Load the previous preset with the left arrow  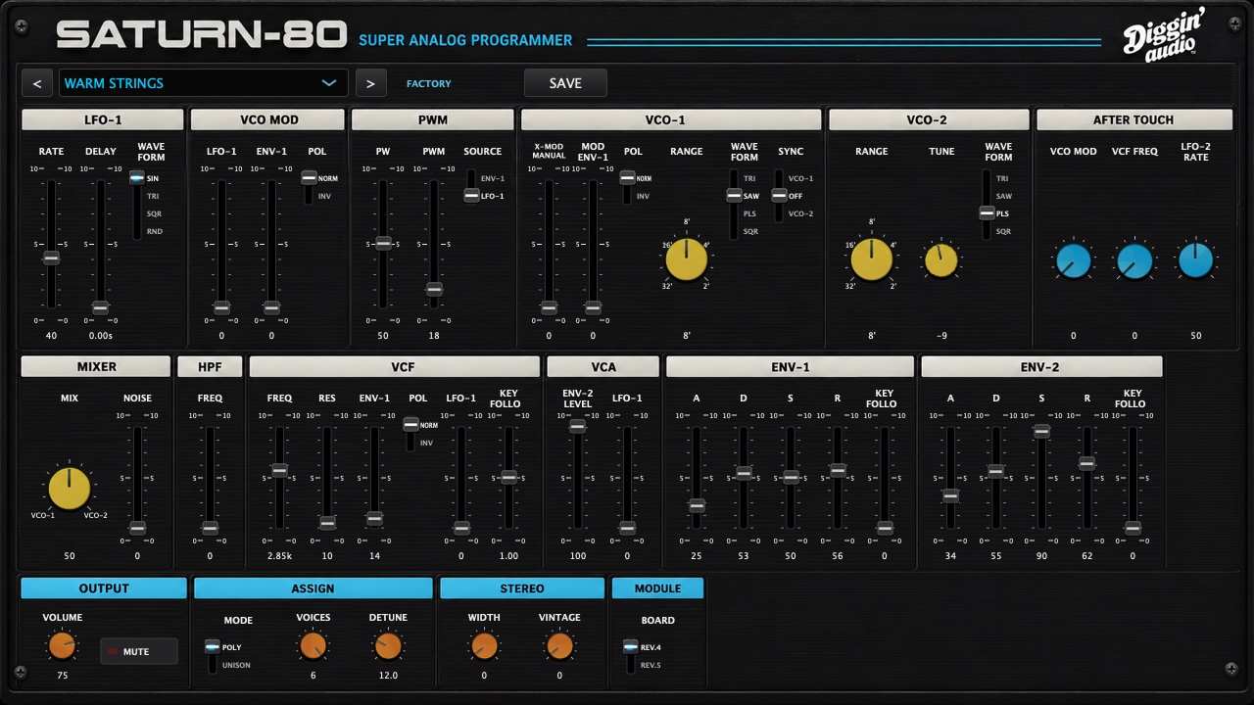(x=37, y=83)
